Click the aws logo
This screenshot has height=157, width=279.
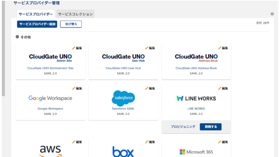coord(50,151)
